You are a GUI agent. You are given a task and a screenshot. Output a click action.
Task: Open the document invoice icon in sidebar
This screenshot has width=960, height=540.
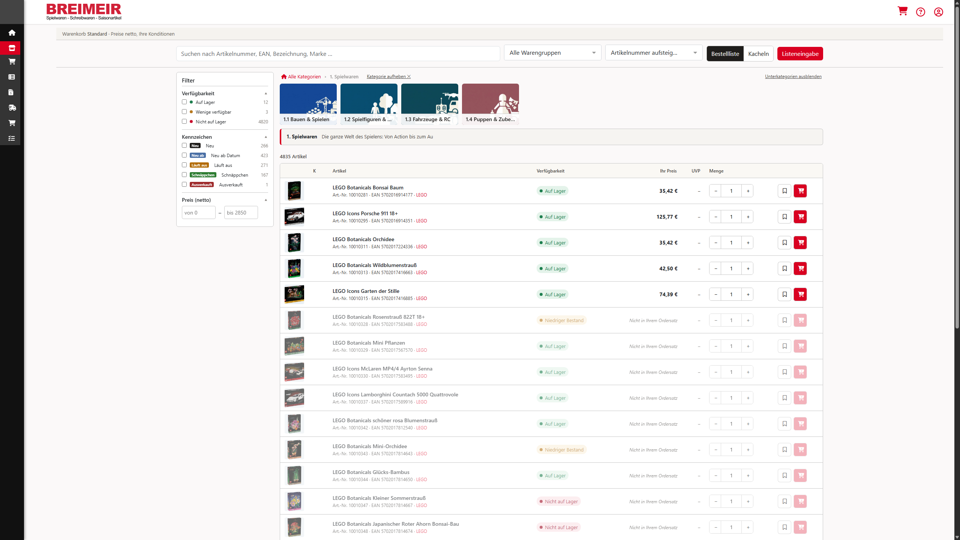(11, 92)
